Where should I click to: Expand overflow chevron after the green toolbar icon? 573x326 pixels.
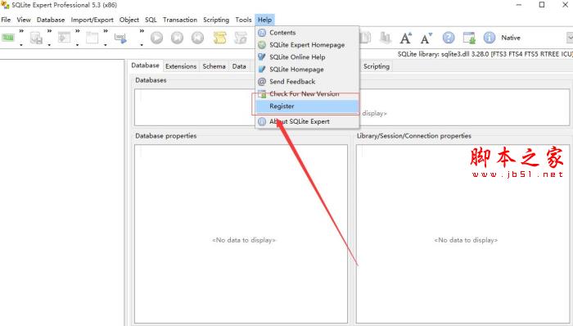click(21, 31)
